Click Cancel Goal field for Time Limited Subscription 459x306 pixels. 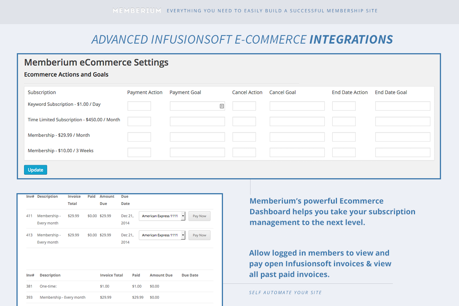pos(297,122)
